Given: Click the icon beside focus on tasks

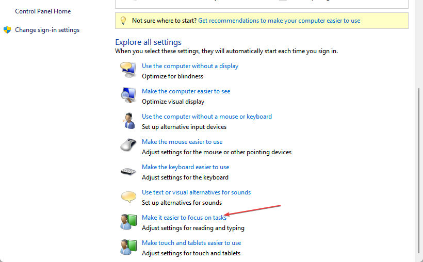Looking at the screenshot, I should pyautogui.click(x=128, y=222).
